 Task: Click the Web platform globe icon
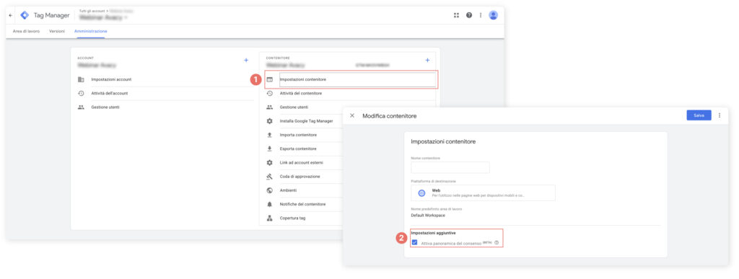point(421,193)
